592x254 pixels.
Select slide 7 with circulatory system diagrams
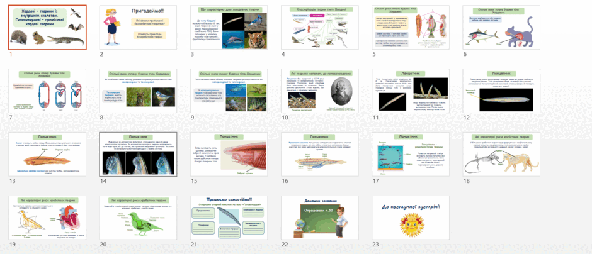(48, 91)
